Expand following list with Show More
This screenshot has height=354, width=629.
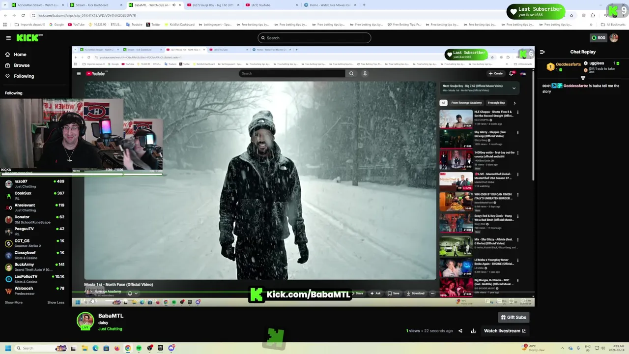(14, 302)
